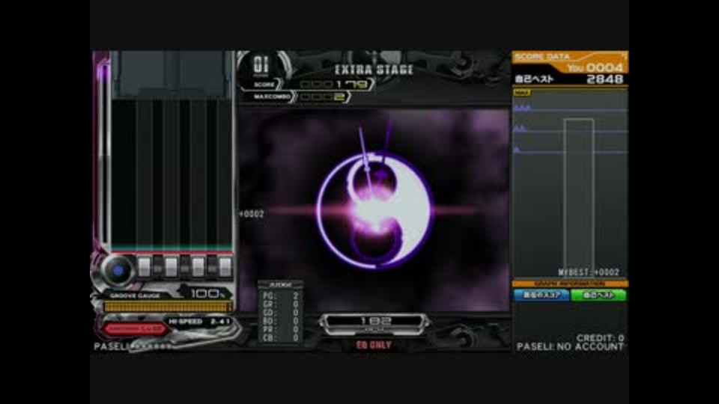Click the MYBEST +0002 label
Screen dimensions: 719x404
(x=589, y=272)
